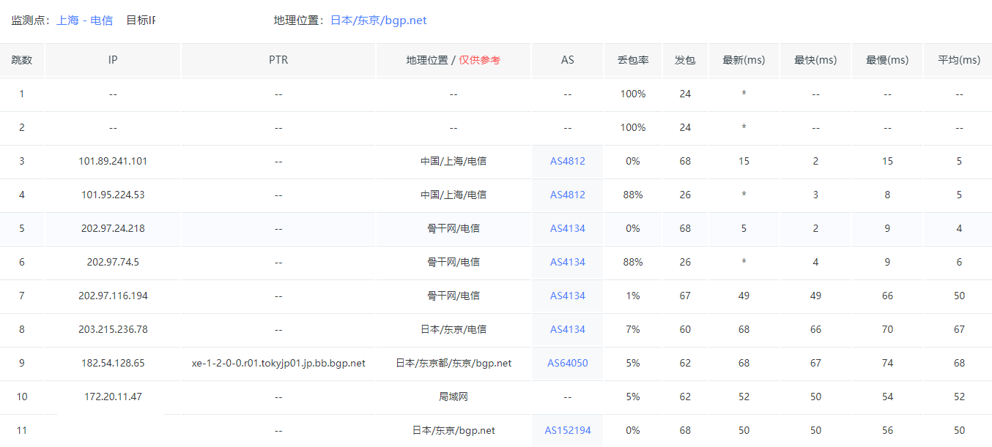Image resolution: width=992 pixels, height=447 pixels.
Task: Click the 目标IP label
Action: [x=141, y=20]
